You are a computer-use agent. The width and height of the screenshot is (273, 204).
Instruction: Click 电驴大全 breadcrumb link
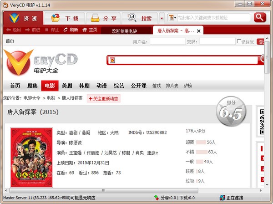(32, 98)
